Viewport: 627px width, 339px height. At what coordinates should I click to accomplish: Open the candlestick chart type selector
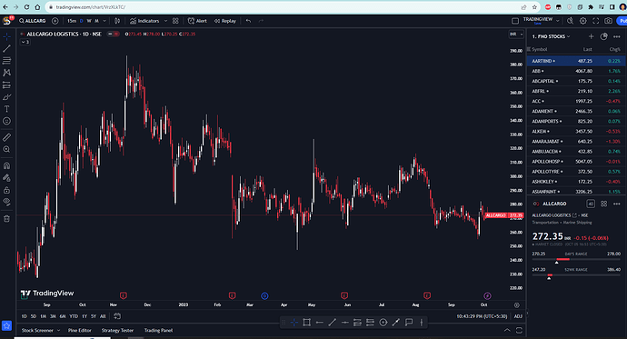point(117,21)
